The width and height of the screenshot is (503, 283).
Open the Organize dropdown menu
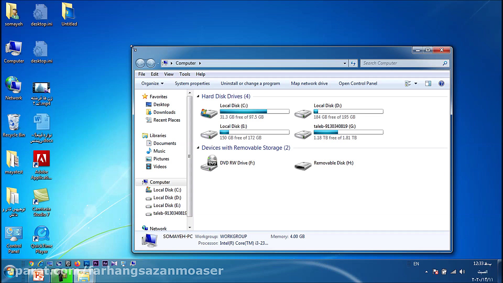152,83
